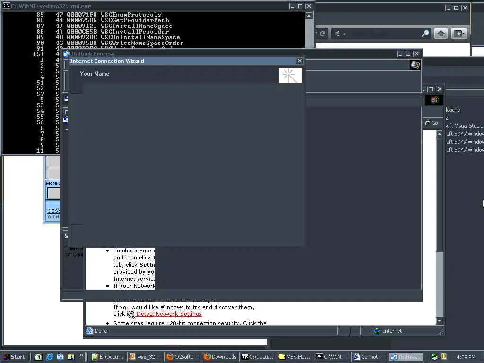Viewport: 484px width, 363px height.
Task: Click the Internet Explorer Windows flag throbber
Action: pos(435,100)
